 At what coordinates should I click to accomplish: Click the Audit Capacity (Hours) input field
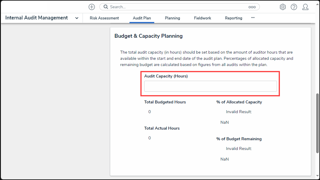[210, 86]
